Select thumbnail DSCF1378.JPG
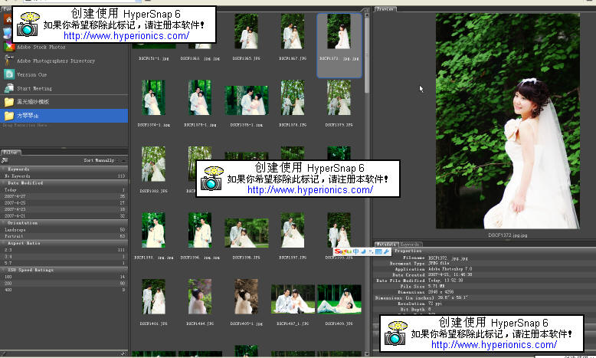The height and width of the screenshot is (358, 596). [x=293, y=97]
